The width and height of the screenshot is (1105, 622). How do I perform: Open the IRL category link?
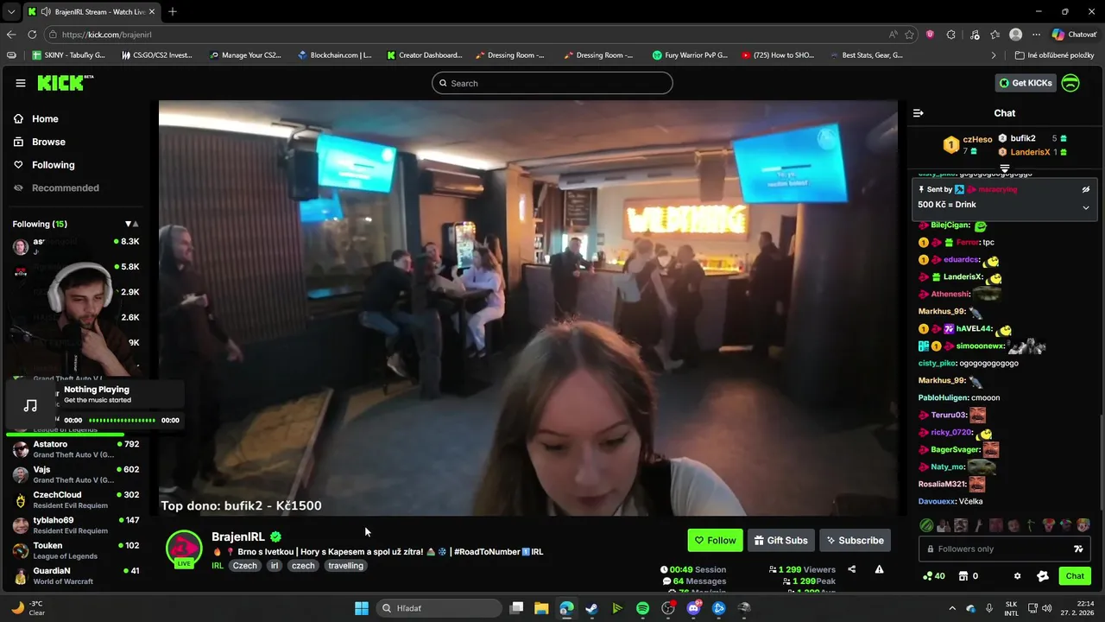tap(218, 566)
